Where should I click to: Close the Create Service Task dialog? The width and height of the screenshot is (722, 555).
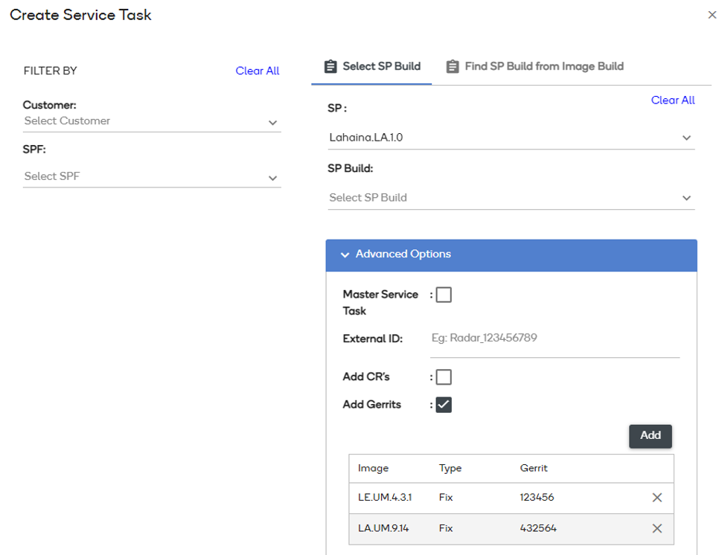[x=712, y=16]
